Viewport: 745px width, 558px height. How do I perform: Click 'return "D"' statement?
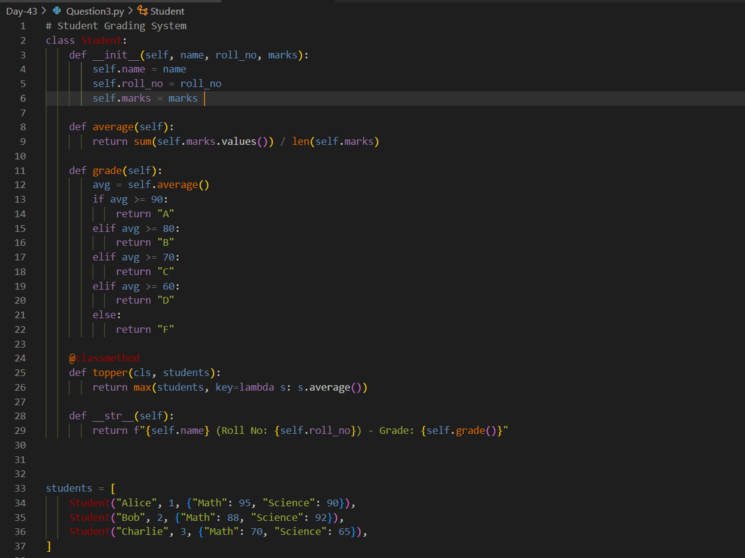tap(145, 300)
